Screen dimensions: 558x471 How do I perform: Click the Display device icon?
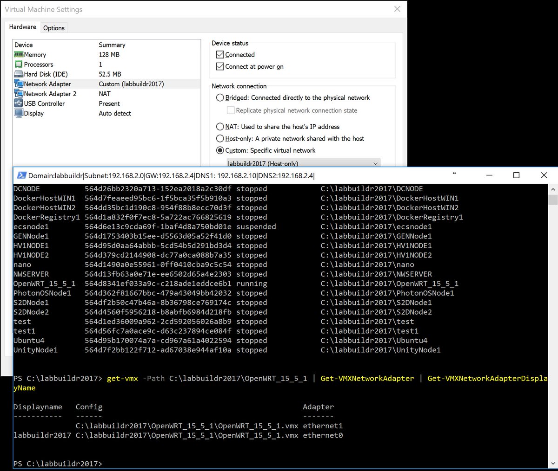point(19,113)
